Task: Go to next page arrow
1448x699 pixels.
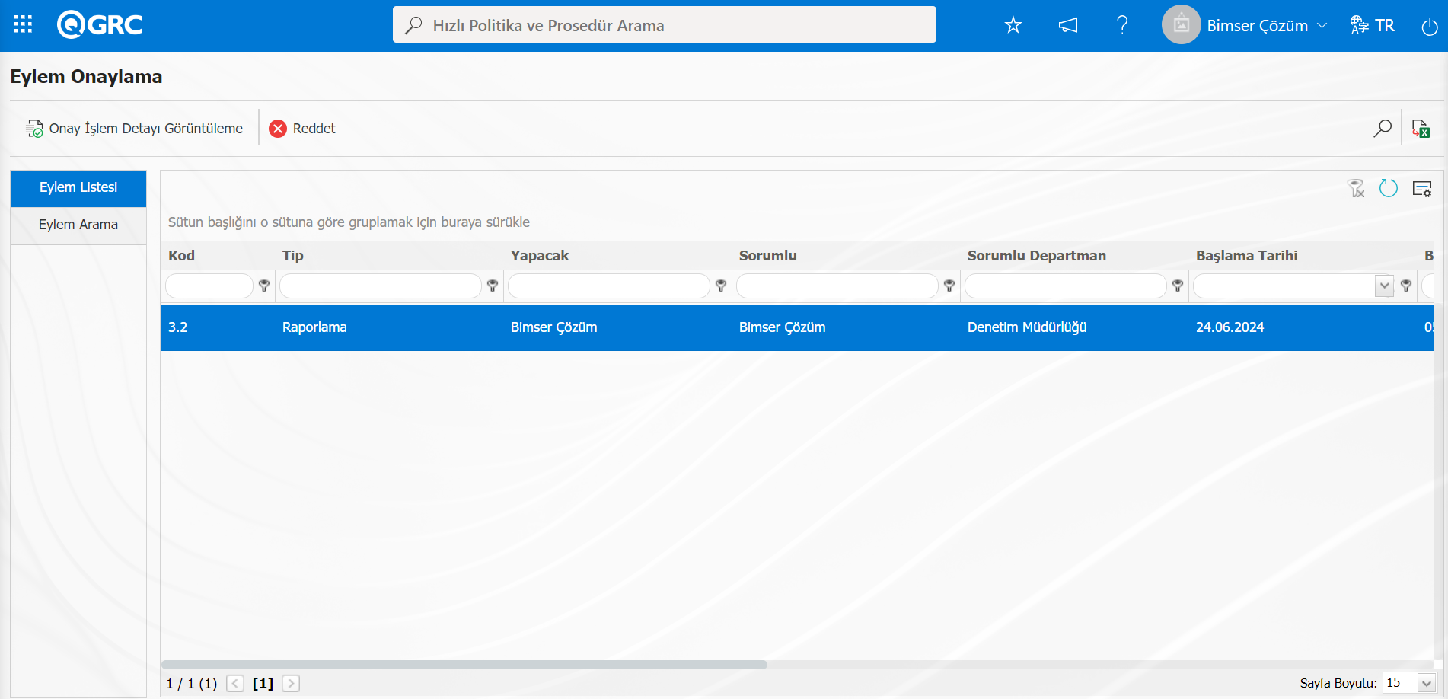Action: click(x=291, y=683)
